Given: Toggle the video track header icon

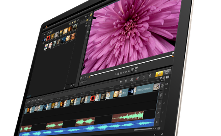Looking at the screenshot, I should [x=162, y=86].
